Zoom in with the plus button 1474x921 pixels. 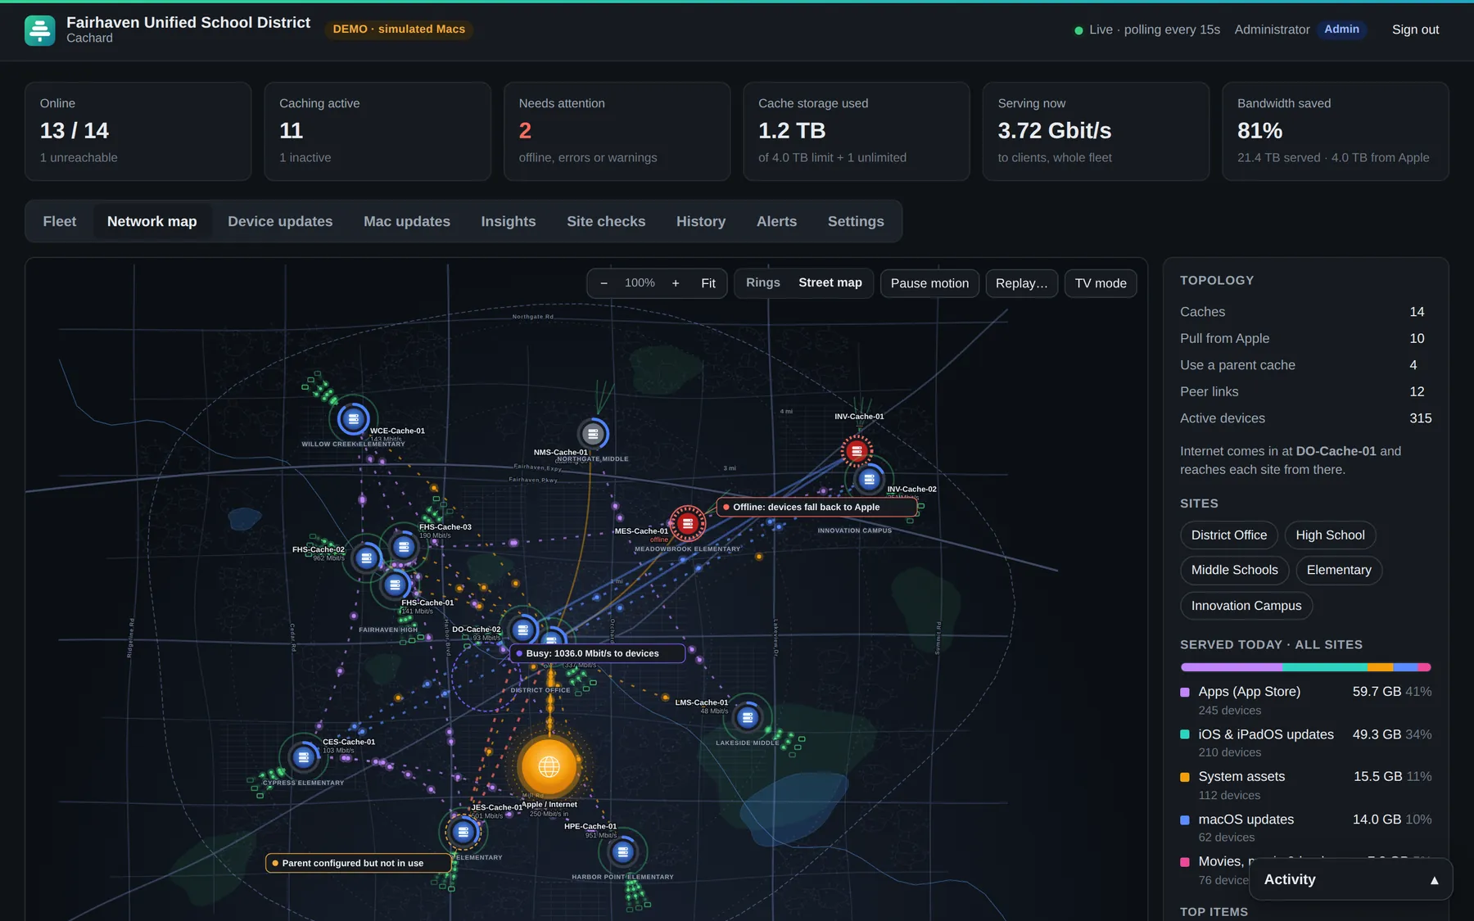click(x=676, y=283)
